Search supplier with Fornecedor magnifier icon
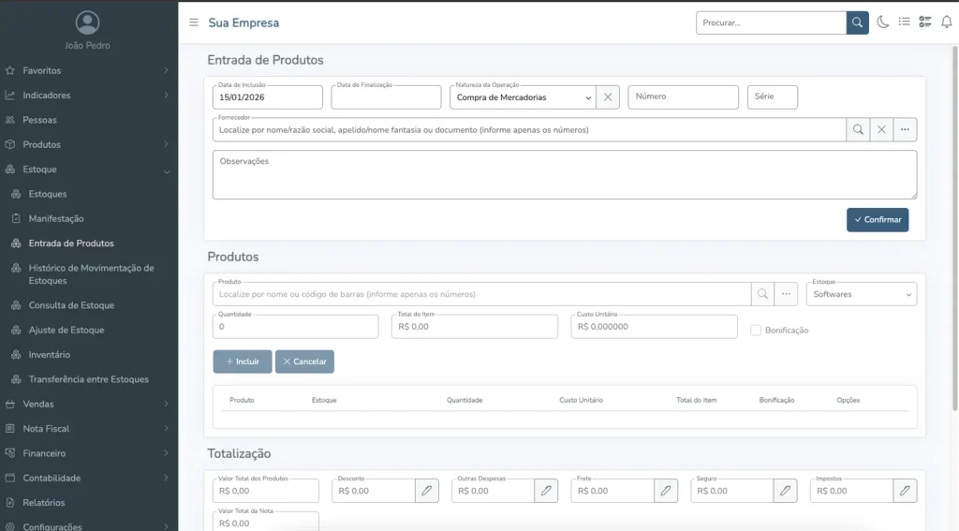Image resolution: width=959 pixels, height=531 pixels. (857, 130)
